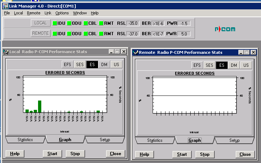
Task: Select SES in Remote Radio stats
Action: (209, 65)
